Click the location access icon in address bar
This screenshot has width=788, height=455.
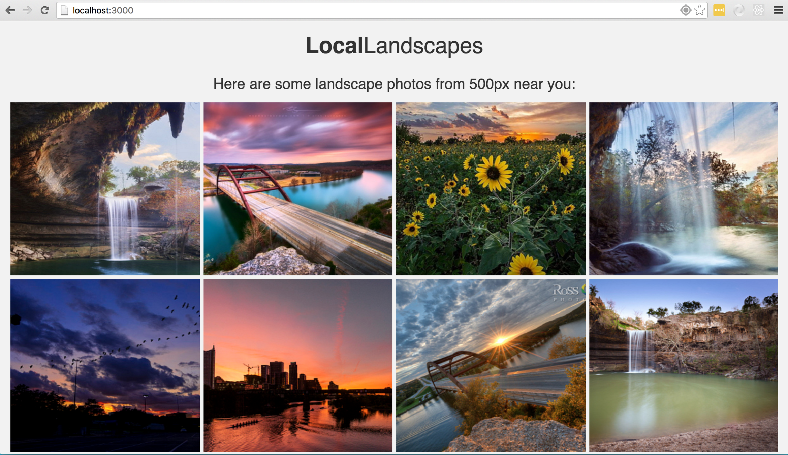[685, 10]
